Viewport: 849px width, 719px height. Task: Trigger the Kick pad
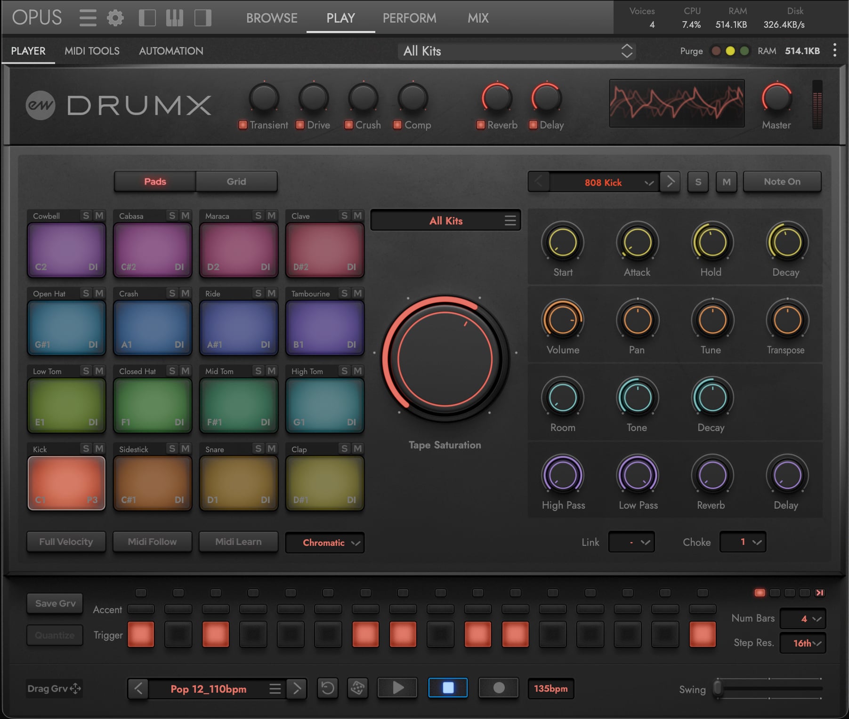66,483
